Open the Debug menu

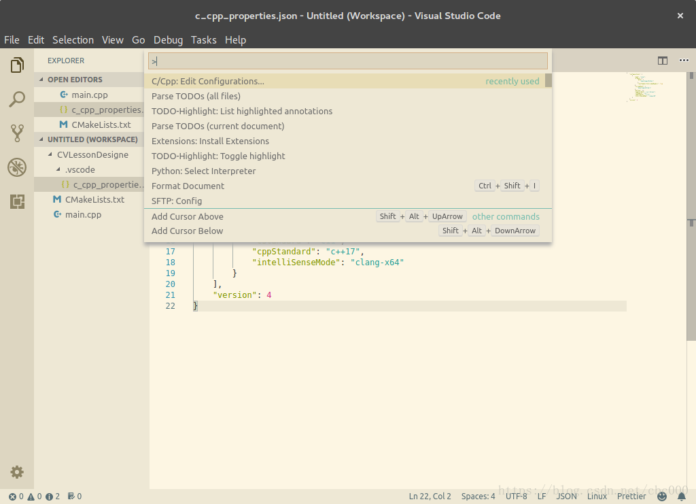(x=168, y=40)
